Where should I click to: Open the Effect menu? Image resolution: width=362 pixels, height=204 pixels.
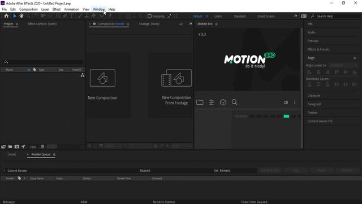click(57, 9)
